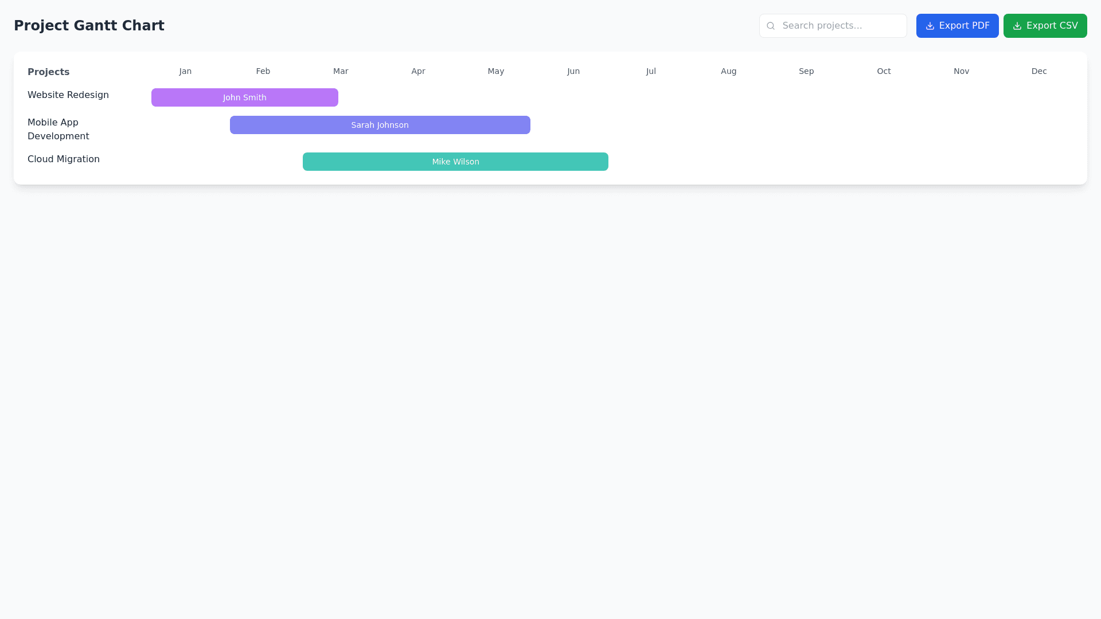Click the Projects column header
This screenshot has height=619, width=1101.
pos(49,72)
